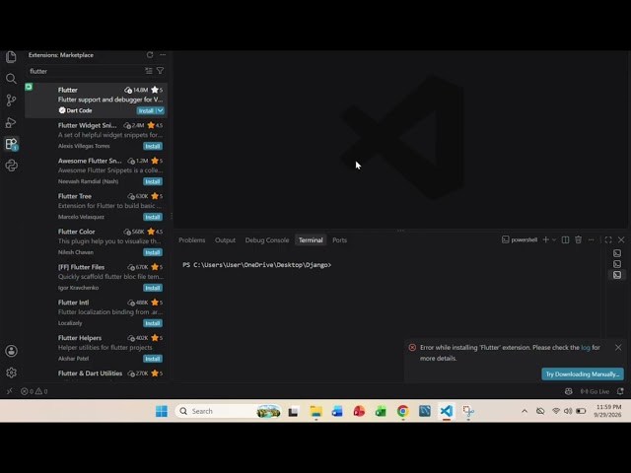Image resolution: width=631 pixels, height=473 pixels.
Task: Select the first terminal instance icon
Action: [x=617, y=253]
